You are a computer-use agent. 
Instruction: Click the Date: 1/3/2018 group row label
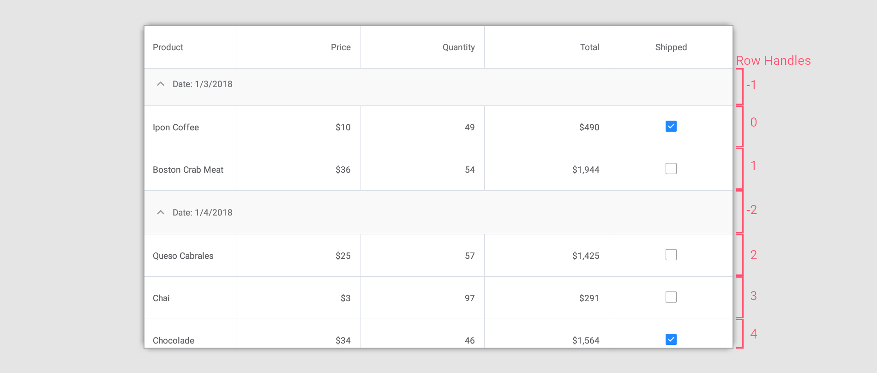[202, 84]
